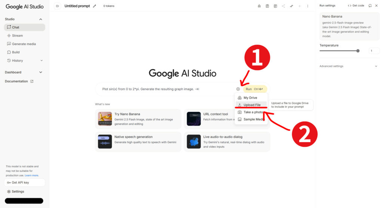Open Settings in the sidebar

click(x=24, y=192)
